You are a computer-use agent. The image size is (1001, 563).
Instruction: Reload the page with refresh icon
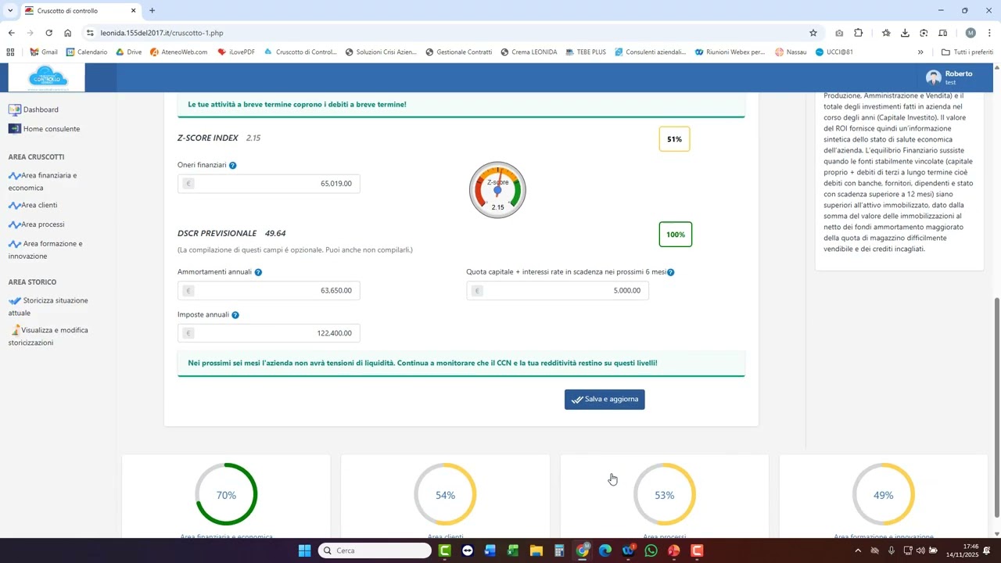pos(48,33)
